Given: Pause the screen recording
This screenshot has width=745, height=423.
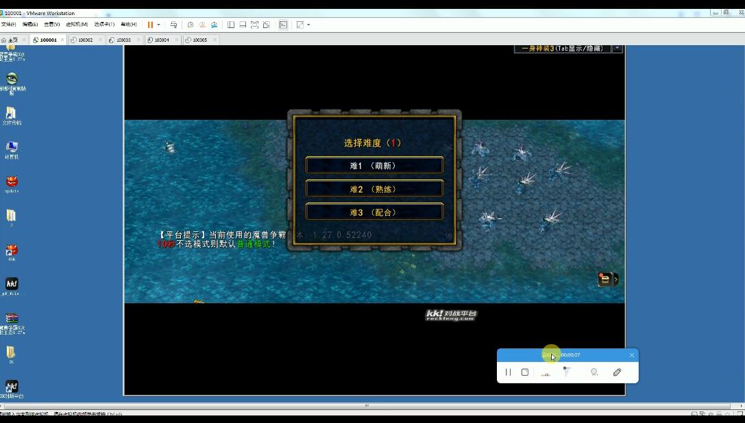Looking at the screenshot, I should [508, 372].
